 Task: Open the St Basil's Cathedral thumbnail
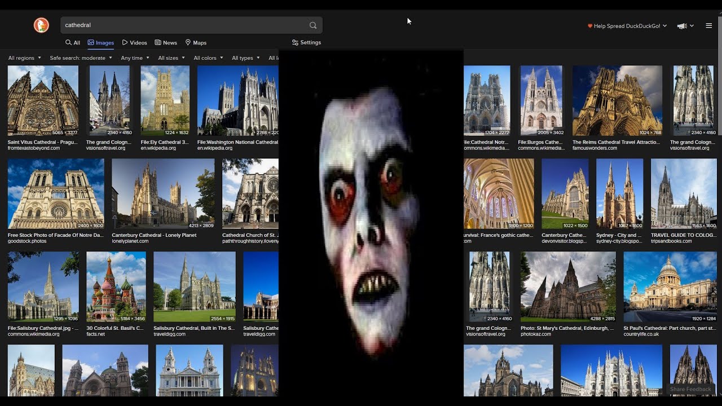(116, 286)
